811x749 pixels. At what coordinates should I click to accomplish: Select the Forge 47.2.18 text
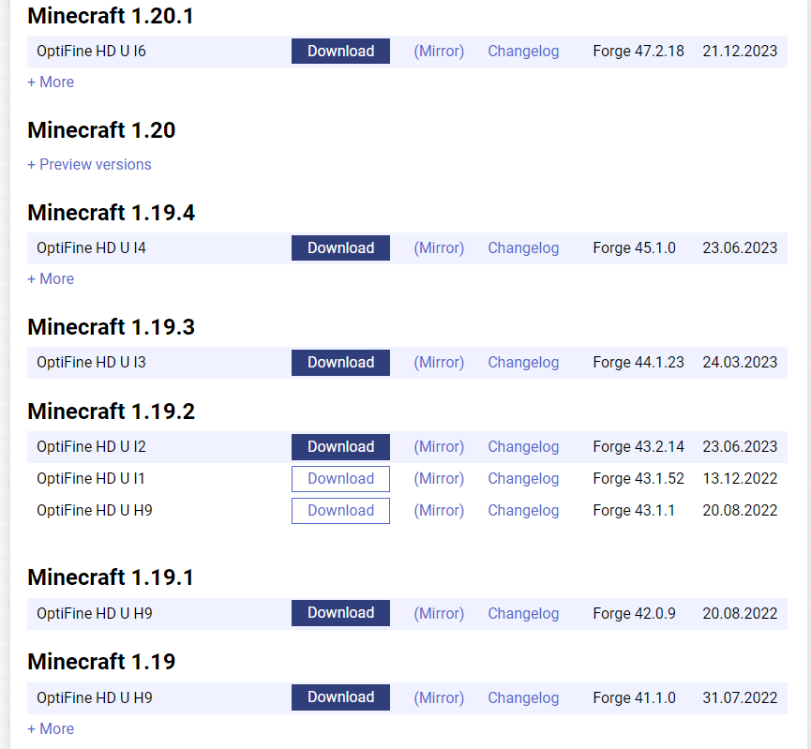click(638, 52)
